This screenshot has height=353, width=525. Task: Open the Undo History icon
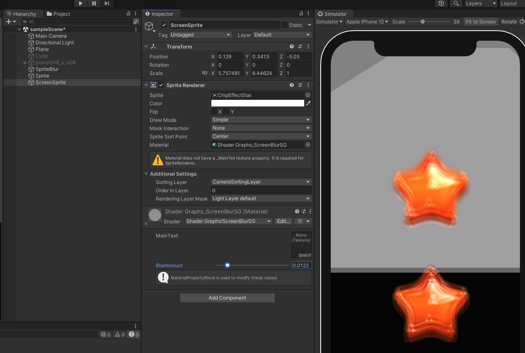point(441,3)
